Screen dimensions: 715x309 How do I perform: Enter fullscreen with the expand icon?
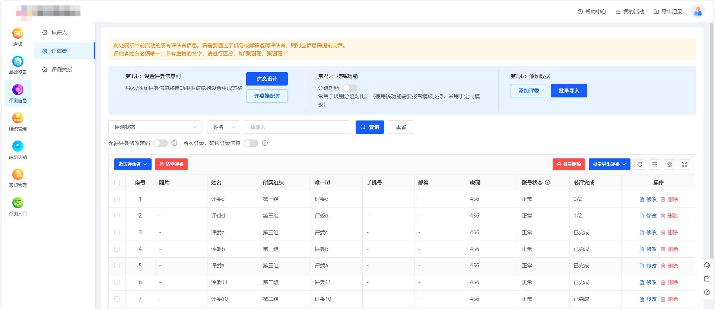click(684, 164)
